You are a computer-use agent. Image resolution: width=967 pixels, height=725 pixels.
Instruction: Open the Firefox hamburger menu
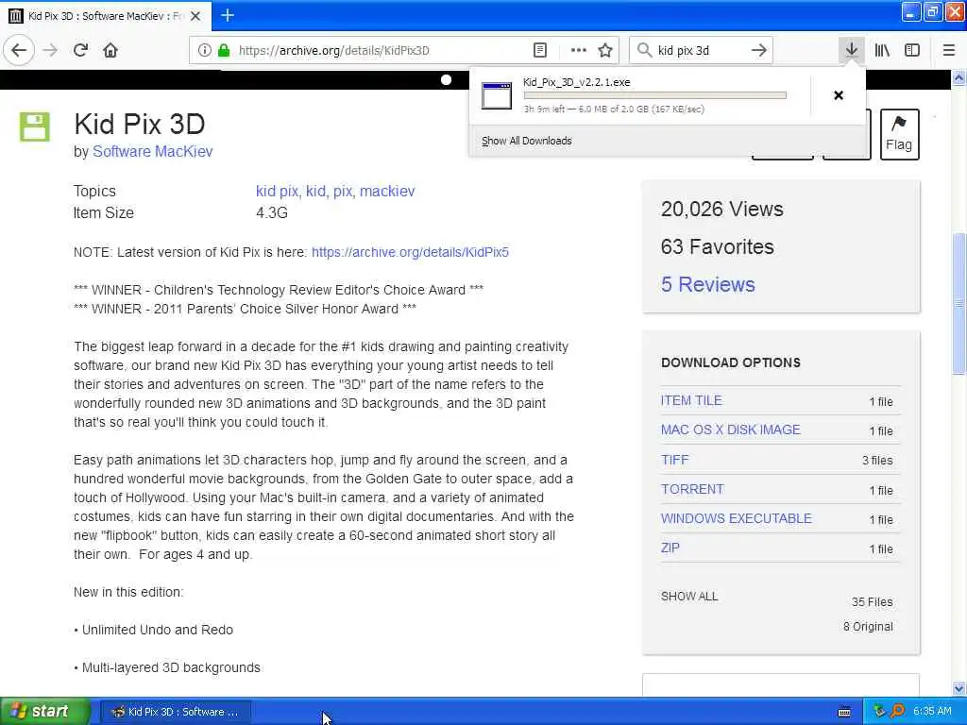(949, 51)
